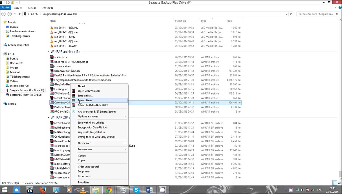Screen dimensions: 342x194
Task: Open the Windows Start button
Action: [4, 190]
